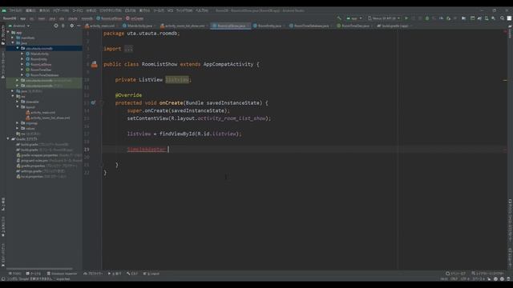The width and height of the screenshot is (513, 288).
Task: Click the locate-file target icon in Project panel
Action: (56, 26)
